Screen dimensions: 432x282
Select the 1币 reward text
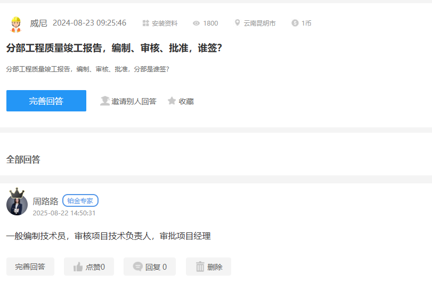coord(306,23)
